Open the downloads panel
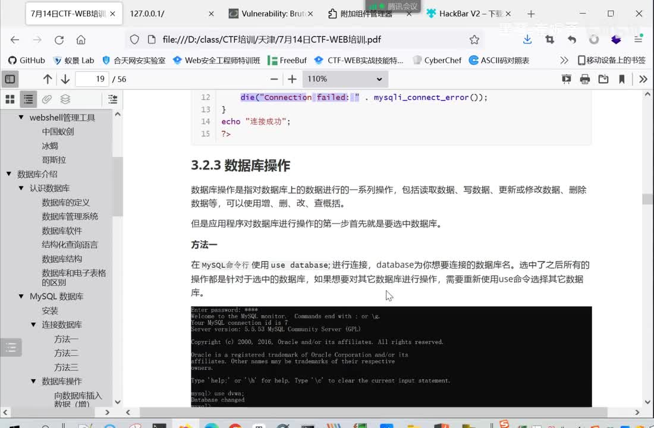654x428 pixels. click(527, 40)
